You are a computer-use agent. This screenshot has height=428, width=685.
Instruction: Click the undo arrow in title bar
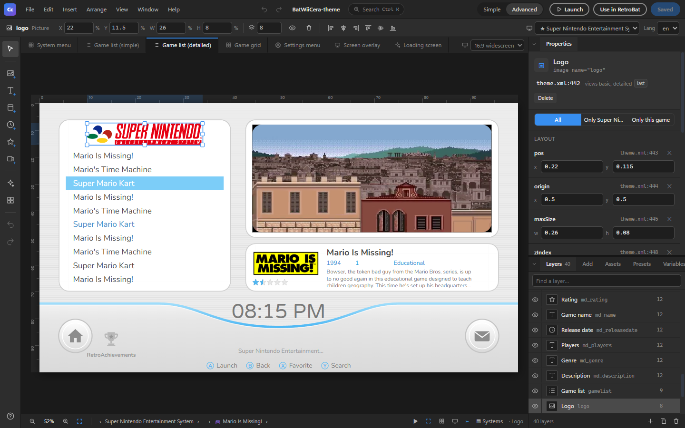coord(264,10)
